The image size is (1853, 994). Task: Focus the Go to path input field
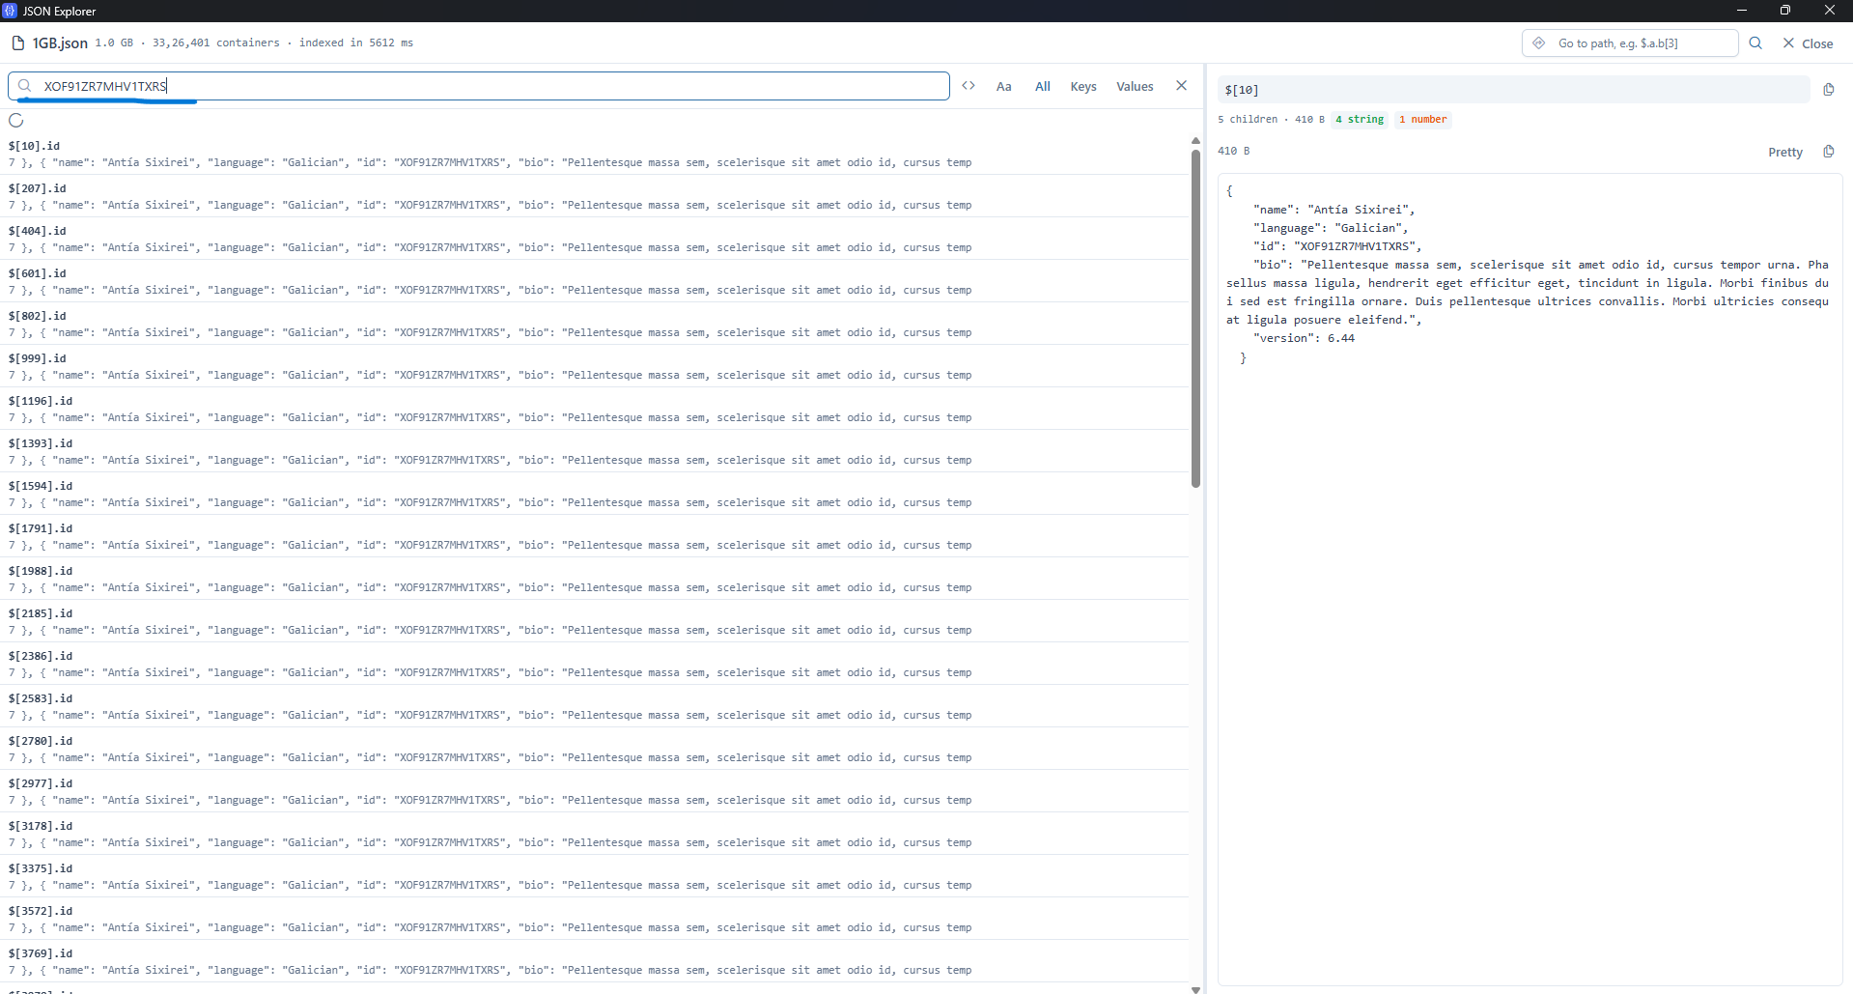click(x=1630, y=43)
